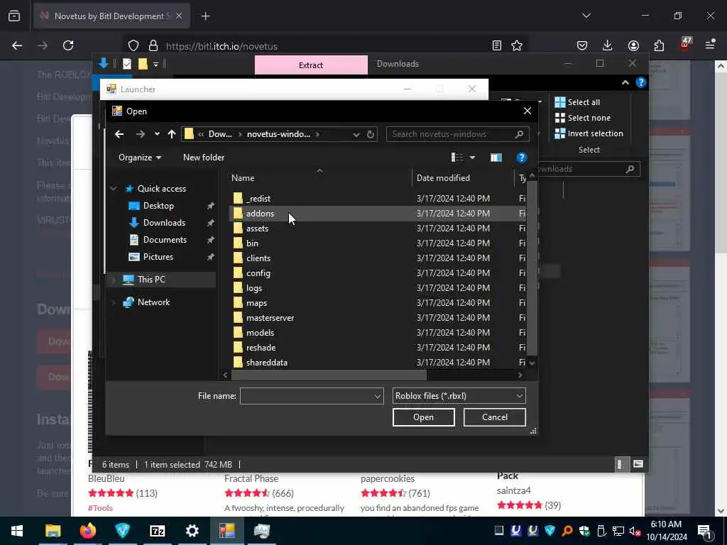Select the maps folder
727x545 pixels.
(256, 302)
